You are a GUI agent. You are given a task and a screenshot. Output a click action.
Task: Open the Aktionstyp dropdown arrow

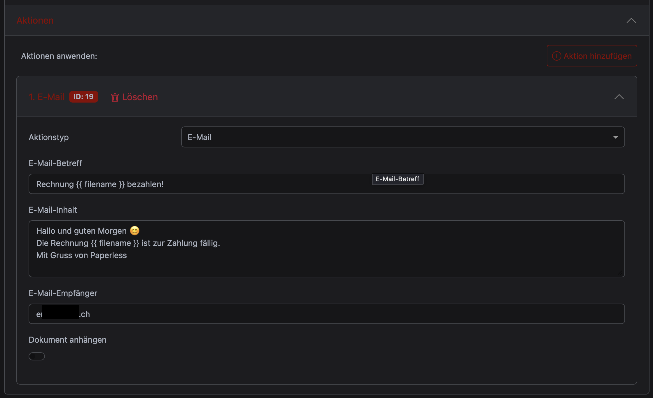coord(615,137)
